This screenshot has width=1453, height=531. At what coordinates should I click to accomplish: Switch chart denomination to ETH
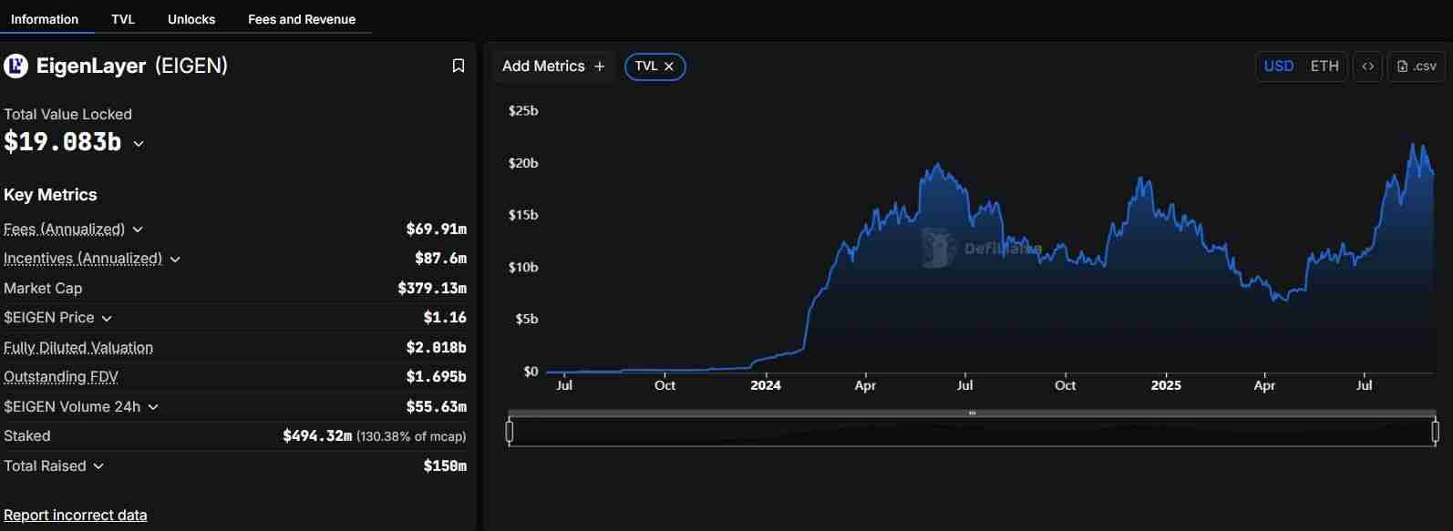pyautogui.click(x=1324, y=66)
